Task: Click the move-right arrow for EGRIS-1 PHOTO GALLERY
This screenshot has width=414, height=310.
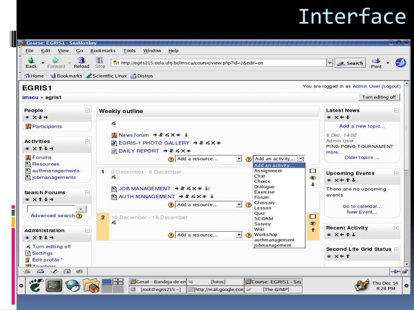Action: tap(195, 143)
